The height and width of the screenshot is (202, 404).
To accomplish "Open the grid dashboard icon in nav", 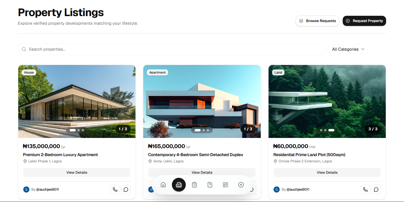I will coord(225,185).
